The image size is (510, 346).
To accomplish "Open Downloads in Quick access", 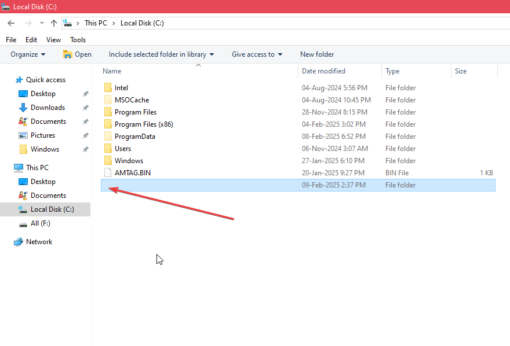I will (48, 108).
